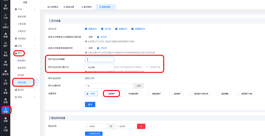Uncheck the 微信支付 payment checkbox

[x=86, y=29]
